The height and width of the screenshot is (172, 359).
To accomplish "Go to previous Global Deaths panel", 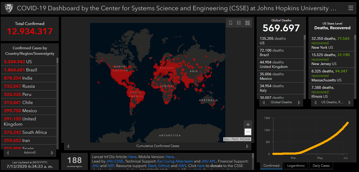I will click(x=264, y=102).
